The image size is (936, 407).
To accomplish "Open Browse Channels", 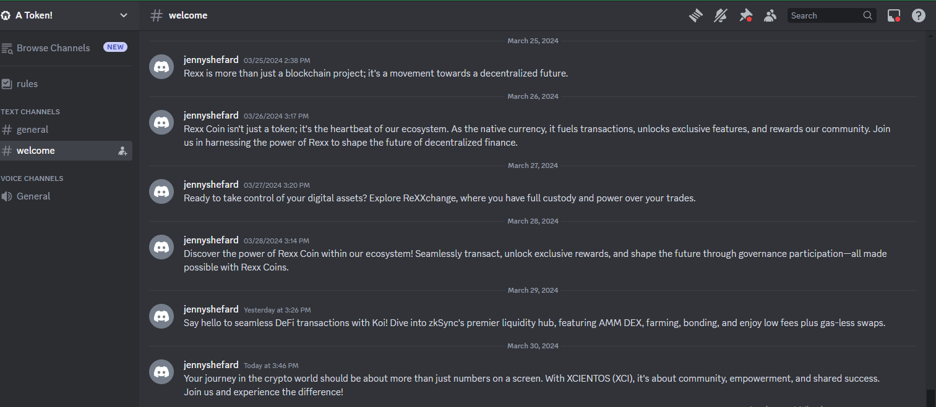I will [53, 48].
